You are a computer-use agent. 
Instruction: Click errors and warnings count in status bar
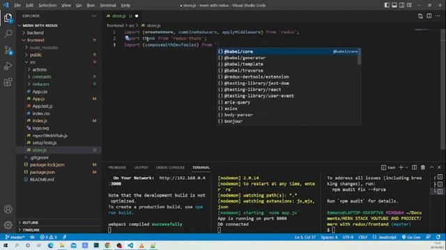coord(48,237)
